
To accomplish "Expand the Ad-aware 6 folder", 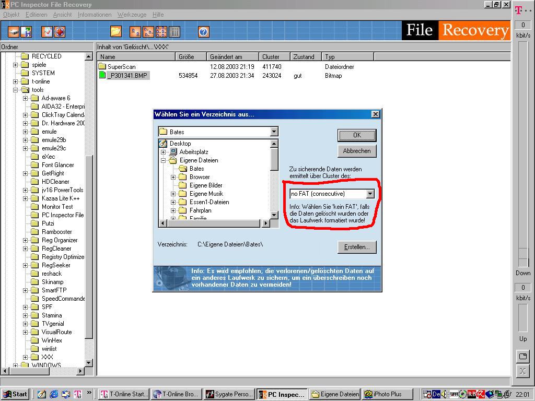I will pos(25,98).
